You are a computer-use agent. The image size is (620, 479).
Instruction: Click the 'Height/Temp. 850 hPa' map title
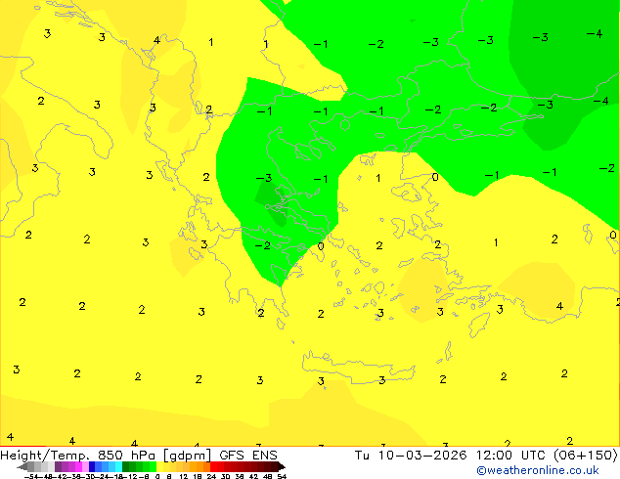point(77,455)
